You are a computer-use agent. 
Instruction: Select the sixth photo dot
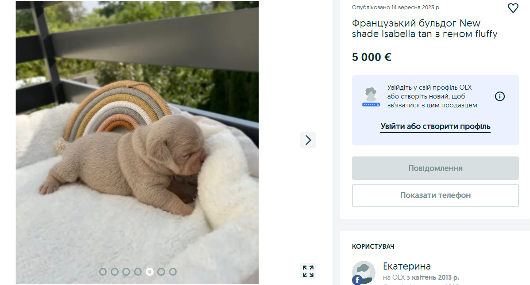[x=161, y=272]
